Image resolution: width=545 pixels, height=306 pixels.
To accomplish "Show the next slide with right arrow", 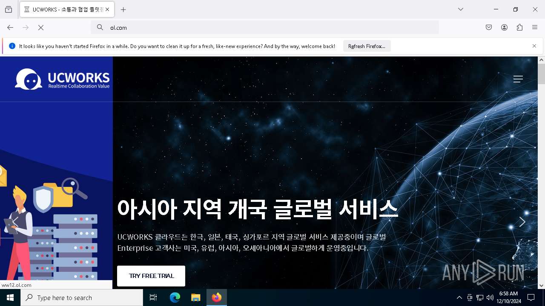I will 522,221.
